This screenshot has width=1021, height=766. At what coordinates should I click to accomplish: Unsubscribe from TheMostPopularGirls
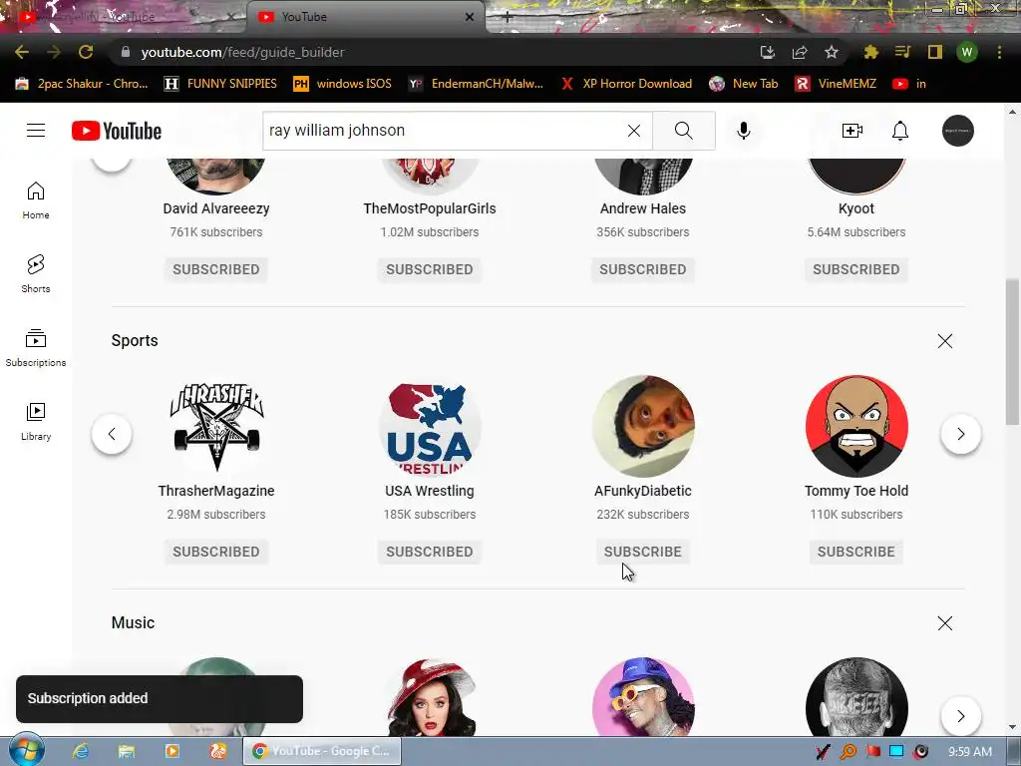click(x=430, y=269)
